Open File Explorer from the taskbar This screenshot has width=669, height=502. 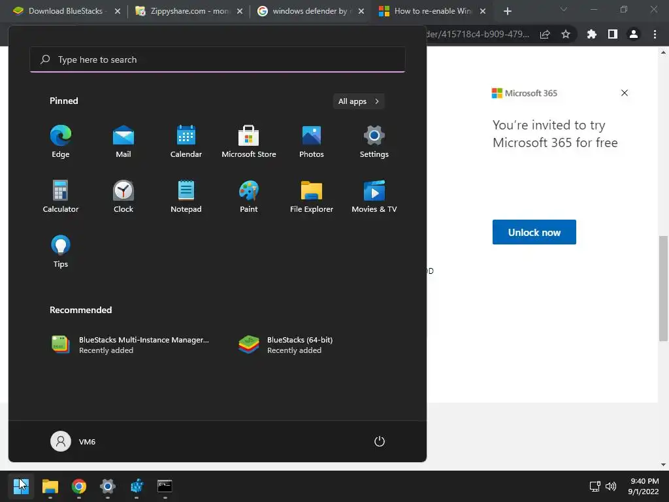point(50,486)
